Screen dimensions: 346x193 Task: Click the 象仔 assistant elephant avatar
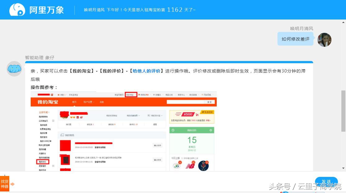click(x=14, y=69)
